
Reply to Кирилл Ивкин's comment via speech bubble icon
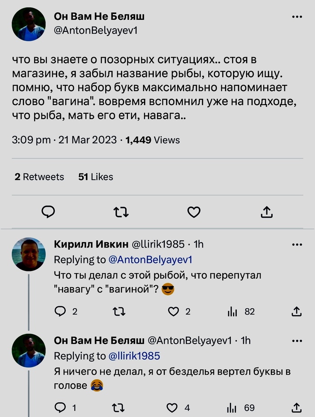pos(60,311)
